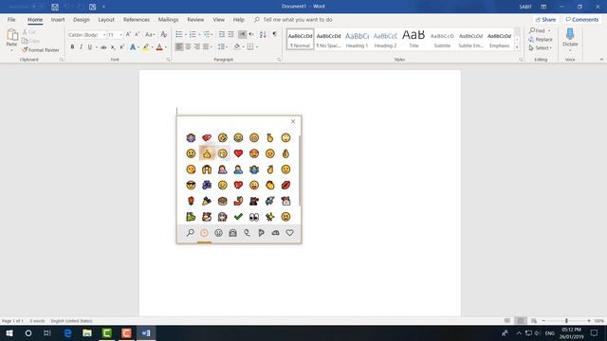Open the font size 11 dropdown
This screenshot has width=607, height=341.
click(x=120, y=35)
